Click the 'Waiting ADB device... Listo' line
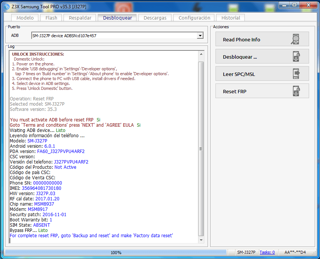This screenshot has height=259, width=320. click(x=38, y=130)
